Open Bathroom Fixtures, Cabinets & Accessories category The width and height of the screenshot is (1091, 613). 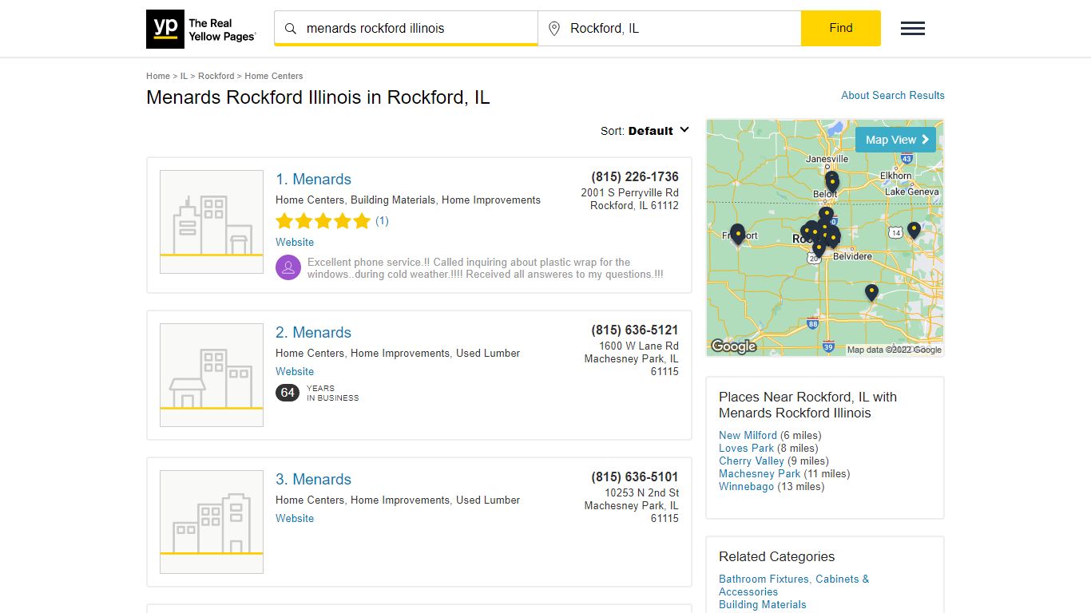click(794, 585)
